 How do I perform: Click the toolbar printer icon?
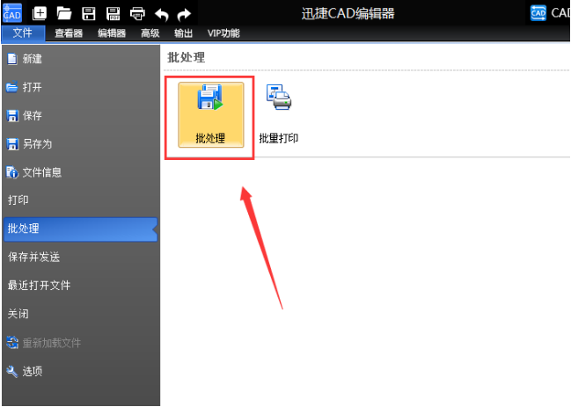click(137, 14)
